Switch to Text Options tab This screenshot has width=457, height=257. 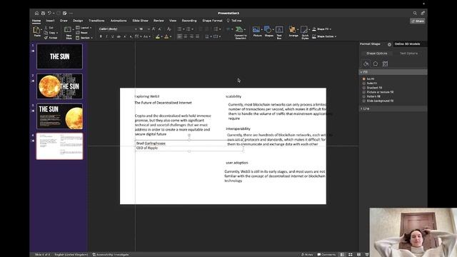tap(408, 54)
